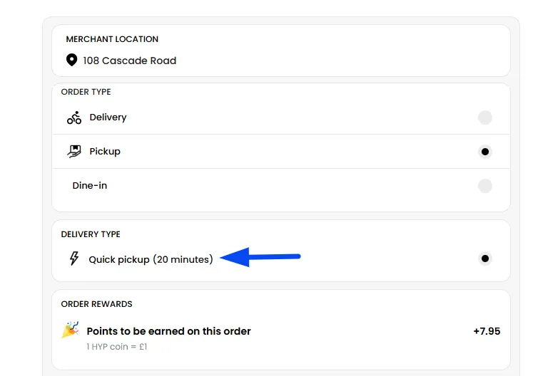Choose the Dine-in radio button
The height and width of the screenshot is (376, 533).
coord(485,186)
